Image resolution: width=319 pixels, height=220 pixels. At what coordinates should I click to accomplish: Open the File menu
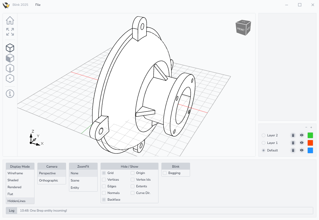[x=38, y=5]
